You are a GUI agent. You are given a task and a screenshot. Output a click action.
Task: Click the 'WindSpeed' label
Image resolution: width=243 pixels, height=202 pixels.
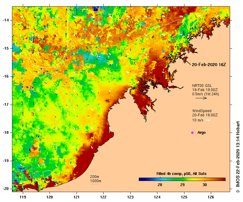(x=202, y=111)
